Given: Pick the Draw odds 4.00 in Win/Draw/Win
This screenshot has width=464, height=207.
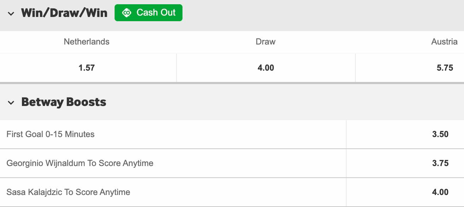Looking at the screenshot, I should click(266, 68).
